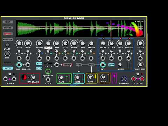Toggle the AUDITION button
The height and width of the screenshot is (126, 168).
point(8,40)
